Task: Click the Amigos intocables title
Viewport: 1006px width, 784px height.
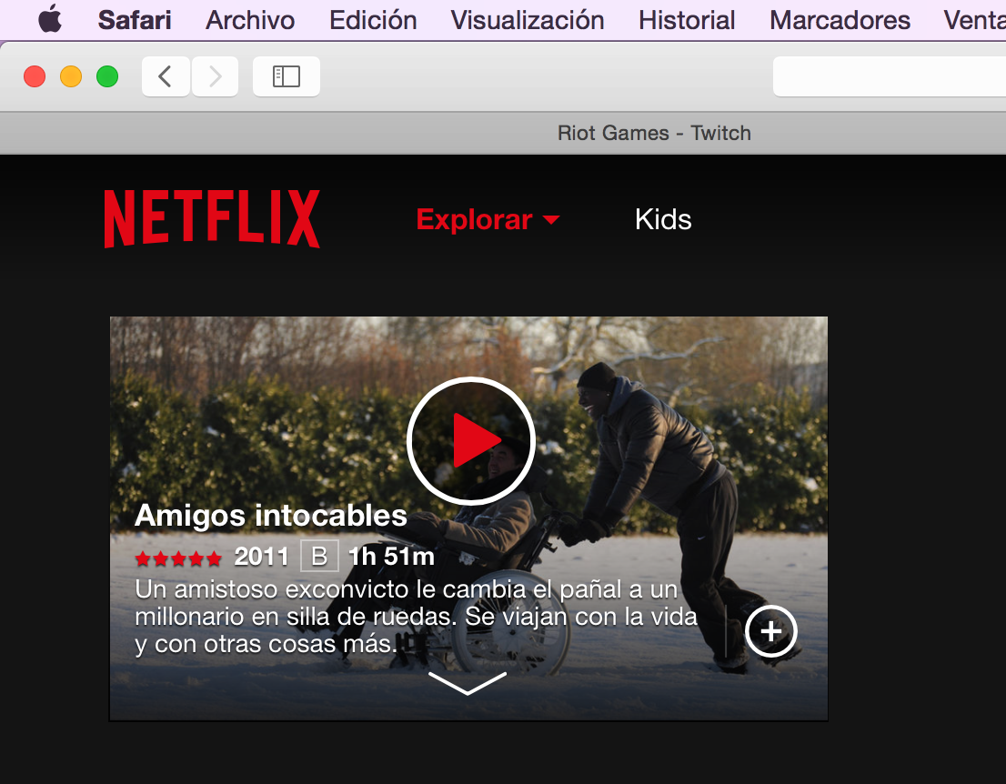Action: coord(271,515)
